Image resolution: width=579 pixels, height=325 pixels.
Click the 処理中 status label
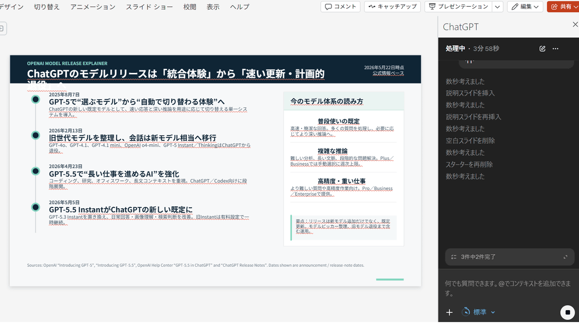coord(455,49)
